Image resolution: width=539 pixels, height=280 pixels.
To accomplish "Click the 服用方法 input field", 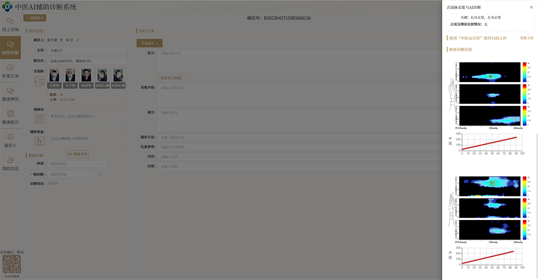I will tap(300, 137).
